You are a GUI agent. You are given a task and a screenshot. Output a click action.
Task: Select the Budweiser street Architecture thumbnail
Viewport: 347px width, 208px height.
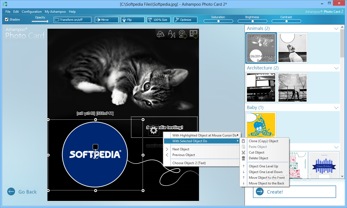point(261,87)
